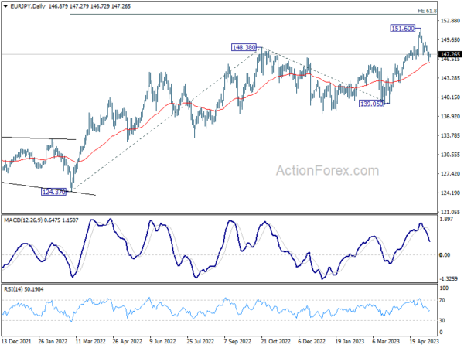Select the 11 Mar 2022 date marker
464x348 pixels.
(x=90, y=341)
